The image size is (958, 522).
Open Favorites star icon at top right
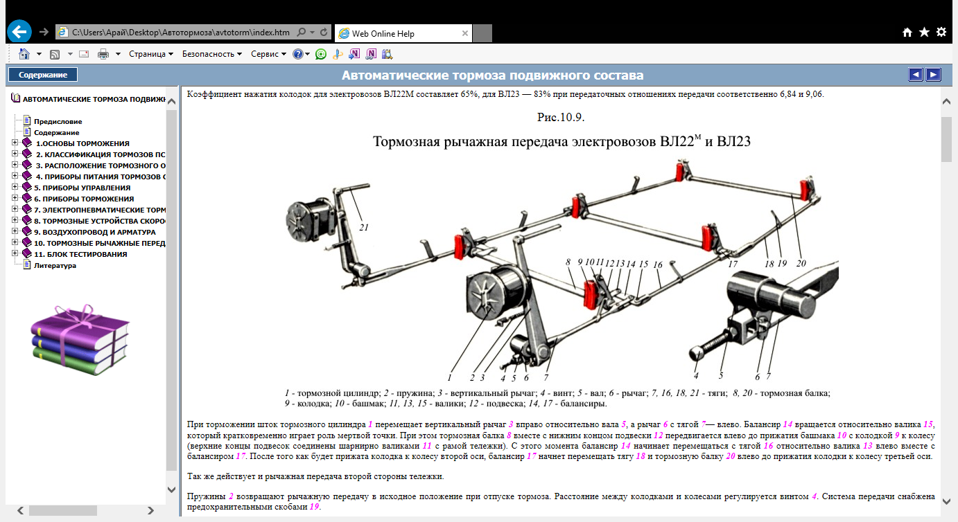tap(924, 33)
